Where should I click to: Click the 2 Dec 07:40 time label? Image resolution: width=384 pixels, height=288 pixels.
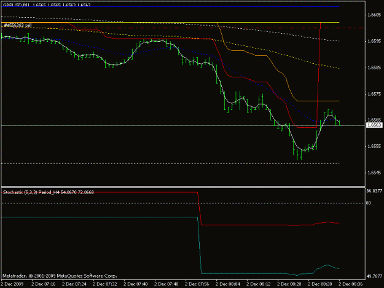(135, 284)
